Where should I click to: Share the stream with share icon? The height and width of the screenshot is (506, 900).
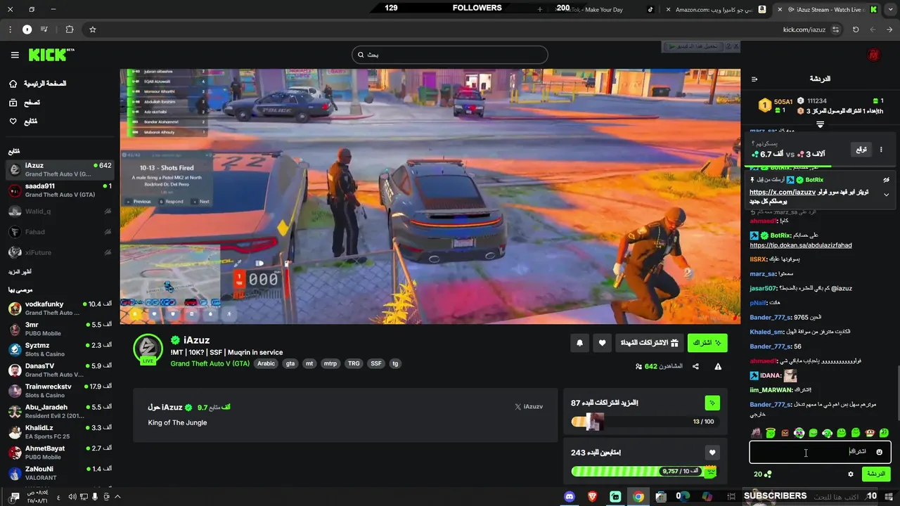(x=695, y=366)
